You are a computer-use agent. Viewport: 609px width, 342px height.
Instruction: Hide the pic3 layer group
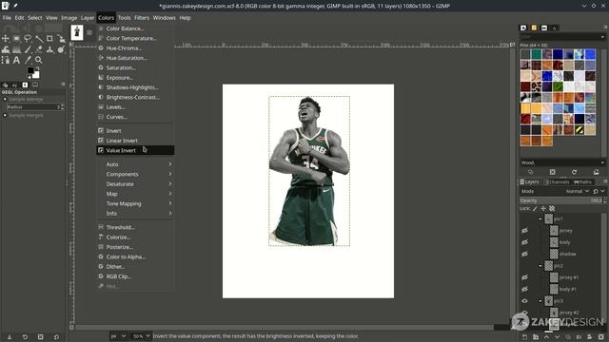pyautogui.click(x=524, y=301)
